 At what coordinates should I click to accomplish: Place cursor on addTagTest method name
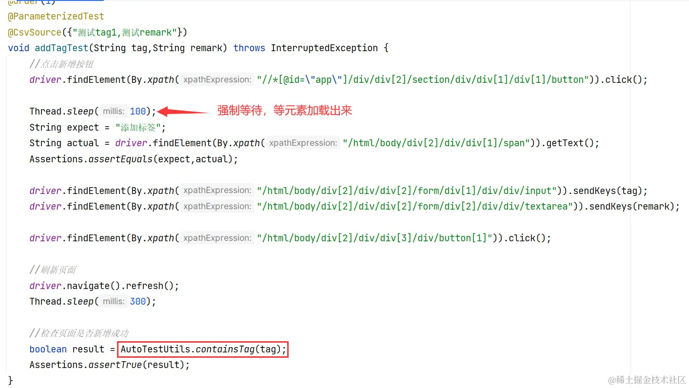click(x=61, y=48)
